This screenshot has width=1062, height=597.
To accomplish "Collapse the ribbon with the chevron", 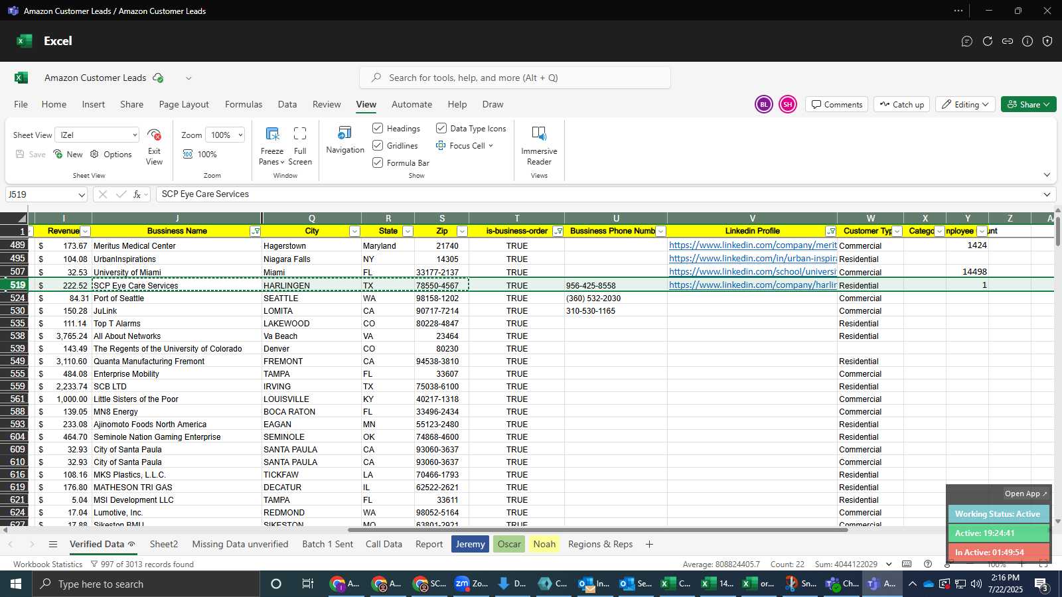I will (1047, 175).
